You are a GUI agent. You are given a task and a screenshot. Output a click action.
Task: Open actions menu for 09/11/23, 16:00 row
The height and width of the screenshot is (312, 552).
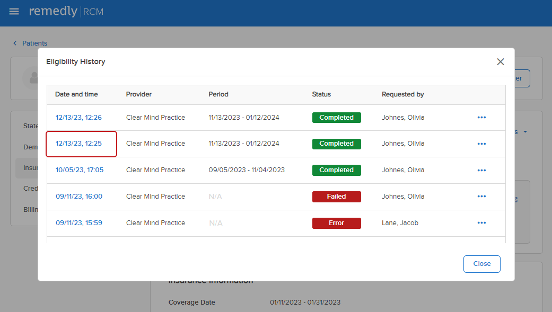[481, 197]
